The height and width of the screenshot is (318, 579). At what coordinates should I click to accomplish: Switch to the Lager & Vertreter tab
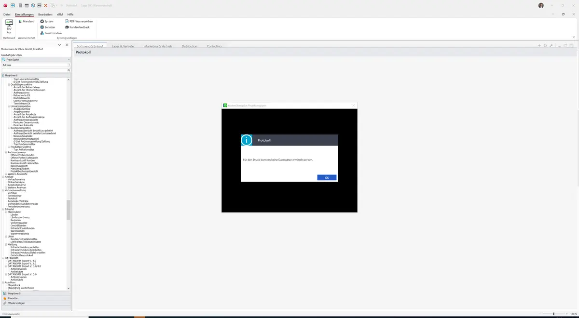point(123,46)
